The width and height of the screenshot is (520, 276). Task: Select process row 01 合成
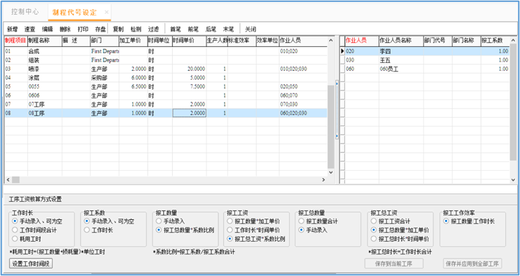pos(165,51)
